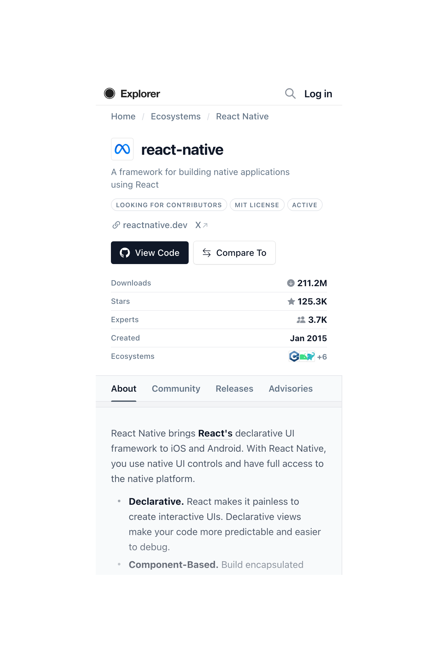Viewport: 438px width, 657px height.
Task: Click the 3.7K experts value
Action: pyautogui.click(x=318, y=320)
